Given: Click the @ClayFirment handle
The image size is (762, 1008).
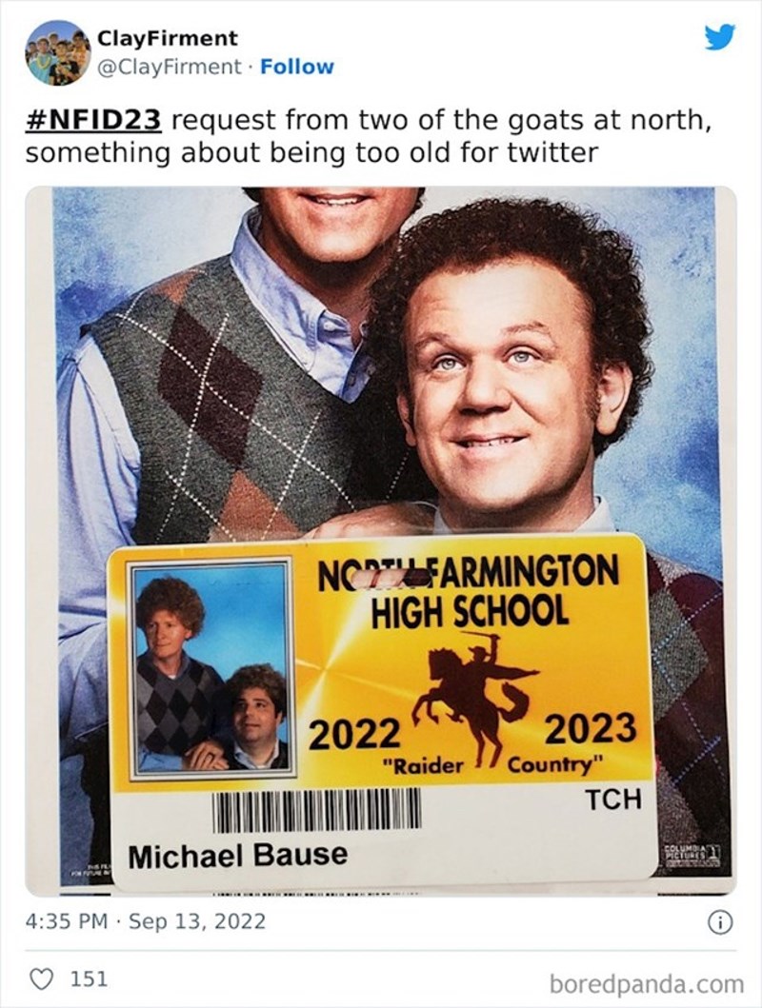Looking at the screenshot, I should (x=169, y=67).
